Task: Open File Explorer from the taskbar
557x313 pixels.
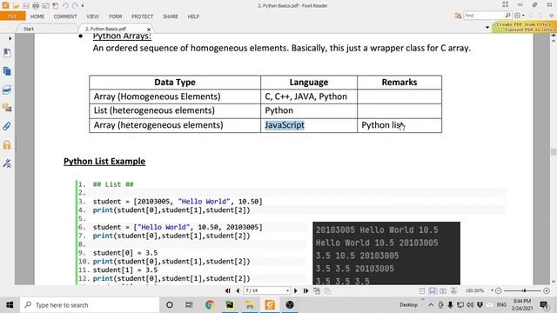Action: coord(250,305)
